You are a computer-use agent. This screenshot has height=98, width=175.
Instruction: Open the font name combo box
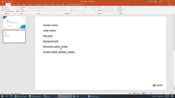34,8
